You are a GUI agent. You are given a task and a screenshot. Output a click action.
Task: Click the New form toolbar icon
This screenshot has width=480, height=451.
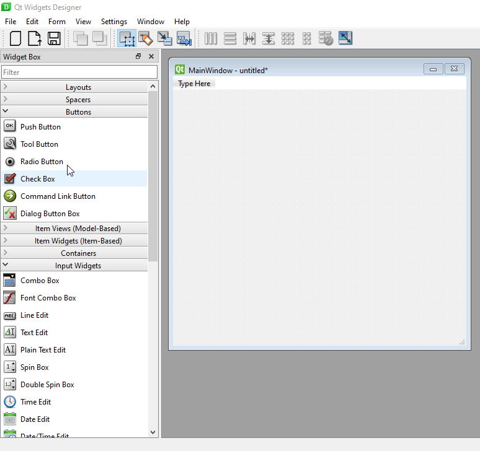coord(16,38)
